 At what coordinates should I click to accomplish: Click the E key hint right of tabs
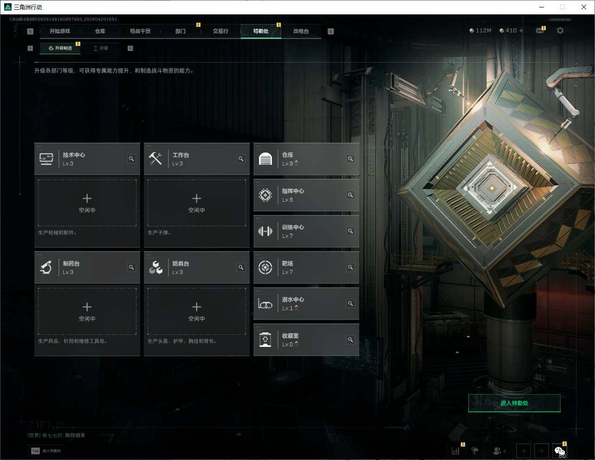[x=330, y=32]
